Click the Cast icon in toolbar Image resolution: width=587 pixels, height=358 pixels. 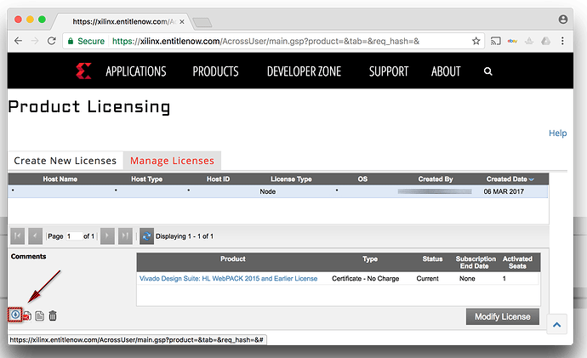coord(497,41)
